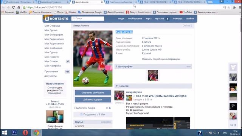
Task: Open сообщества in VK header
Action: (135, 19)
